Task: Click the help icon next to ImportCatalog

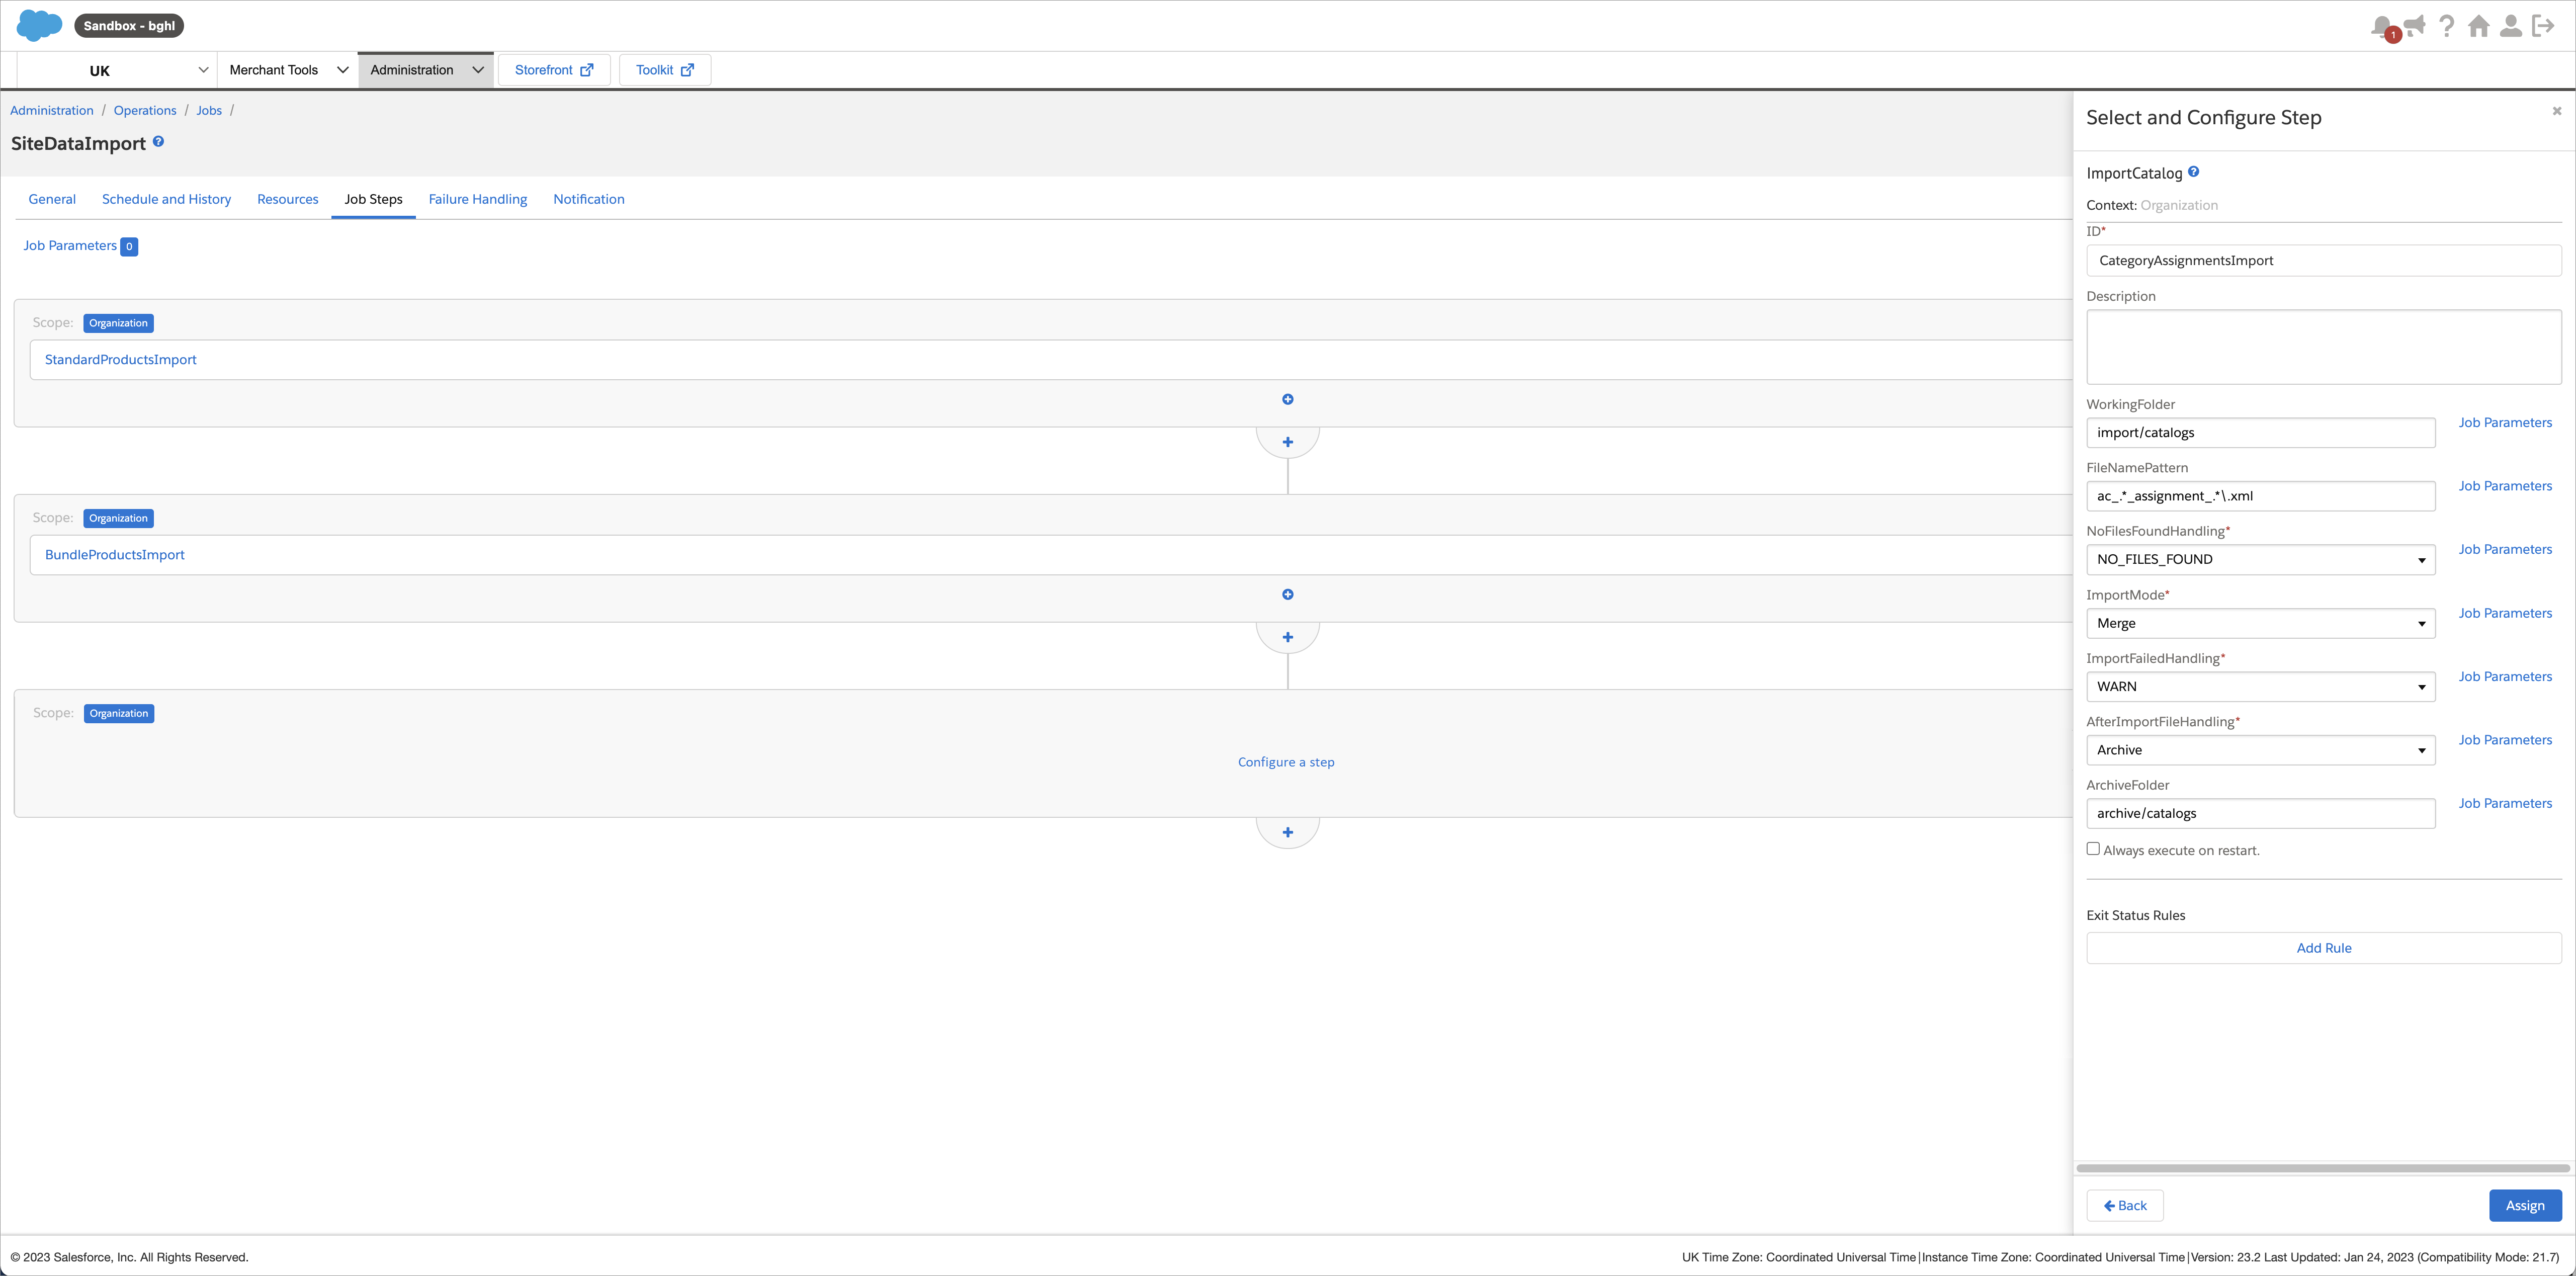Action: pos(2193,171)
